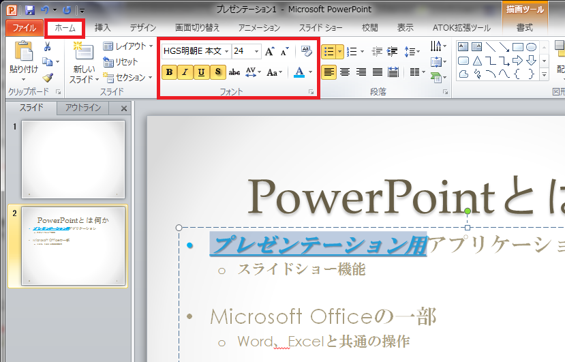Switch to the 挿入 tab

click(x=103, y=28)
